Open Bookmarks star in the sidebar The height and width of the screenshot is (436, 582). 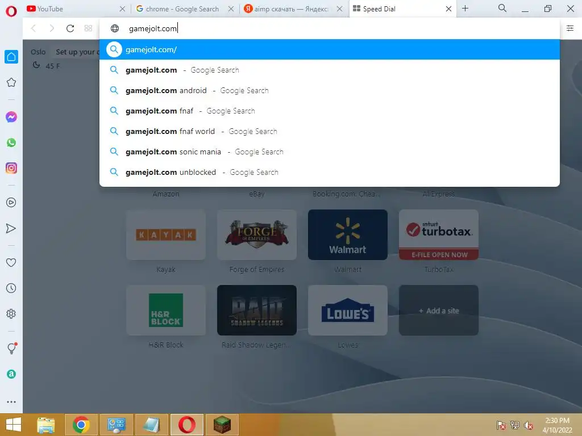pyautogui.click(x=11, y=82)
